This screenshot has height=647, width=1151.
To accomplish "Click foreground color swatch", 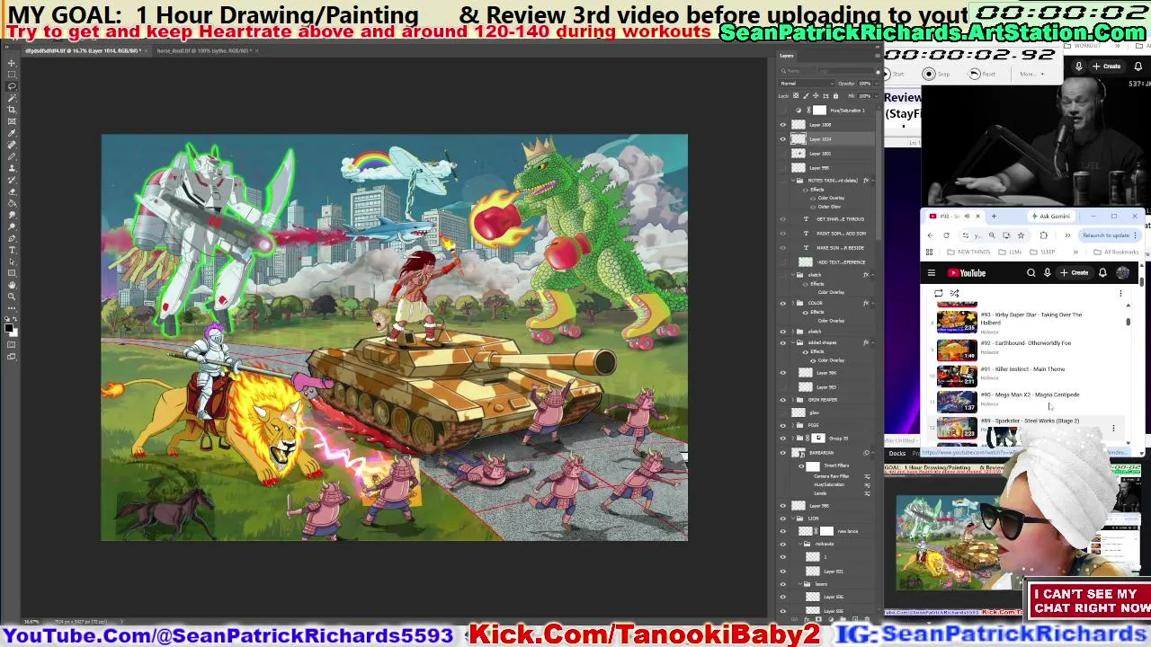I will tap(9, 326).
